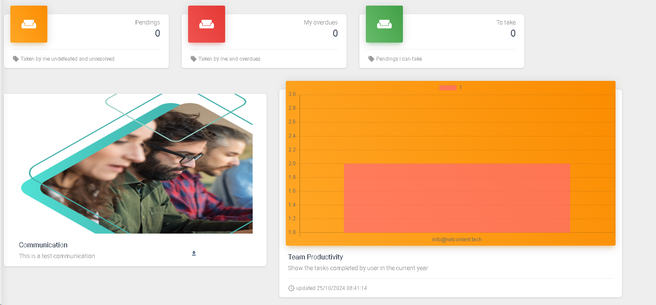Click the updated 25/10/2024 08:41:14 timestamp
This screenshot has height=305, width=656.
(x=331, y=288)
